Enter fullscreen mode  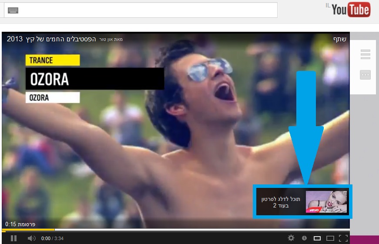343,238
